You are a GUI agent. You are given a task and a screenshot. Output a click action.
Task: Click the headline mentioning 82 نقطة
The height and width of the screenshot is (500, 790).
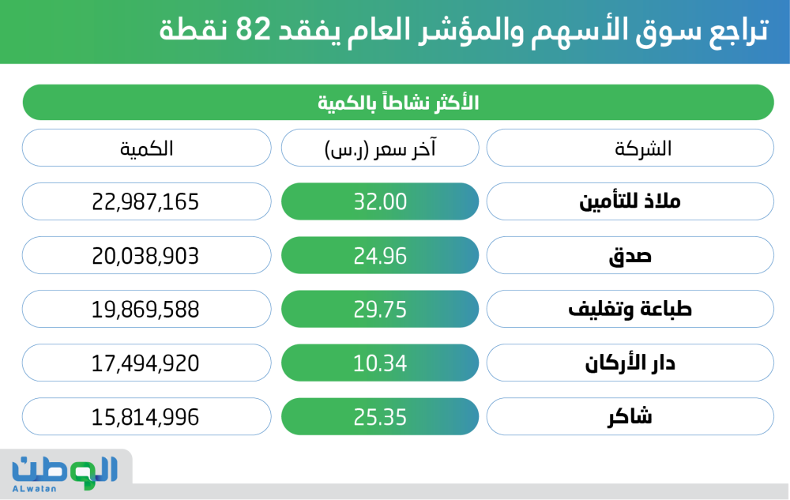tap(463, 32)
